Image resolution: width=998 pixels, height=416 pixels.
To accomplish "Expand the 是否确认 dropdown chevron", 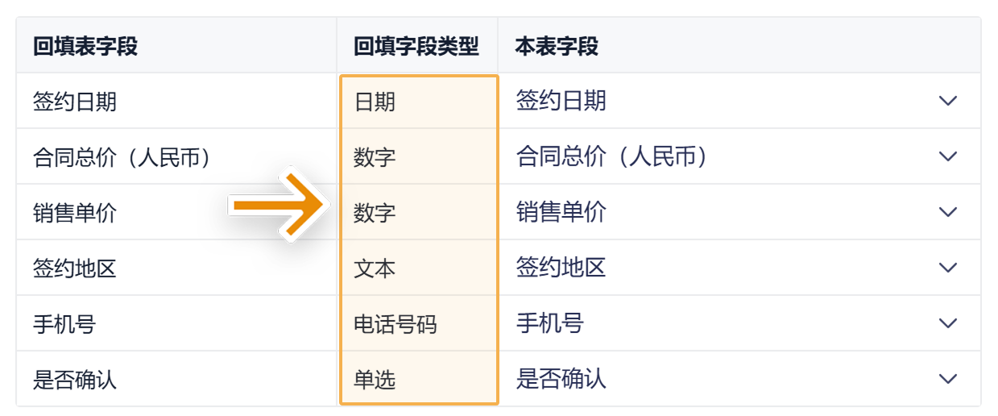I will 948,379.
